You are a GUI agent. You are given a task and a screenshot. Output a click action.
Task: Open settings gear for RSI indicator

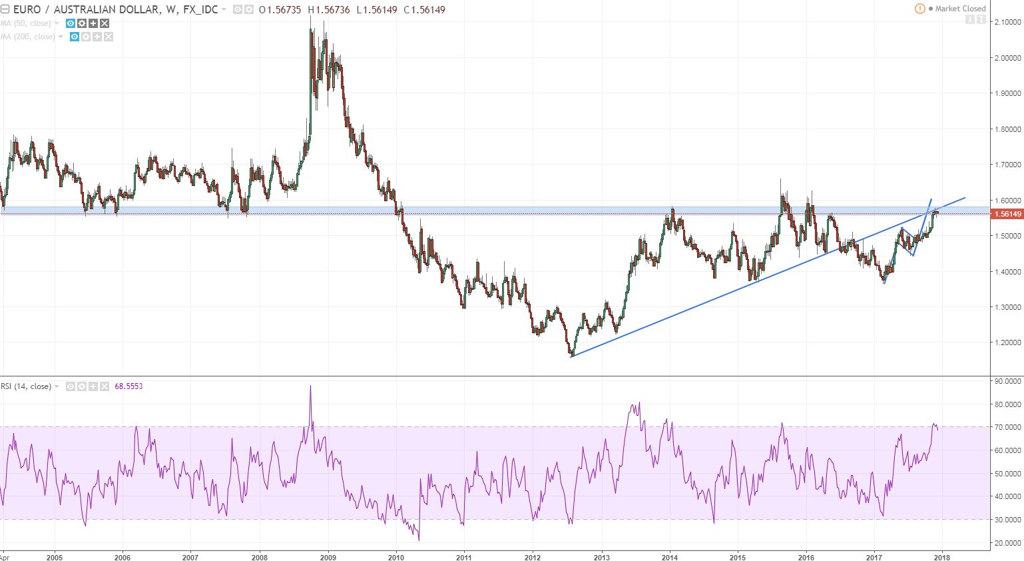(82, 386)
